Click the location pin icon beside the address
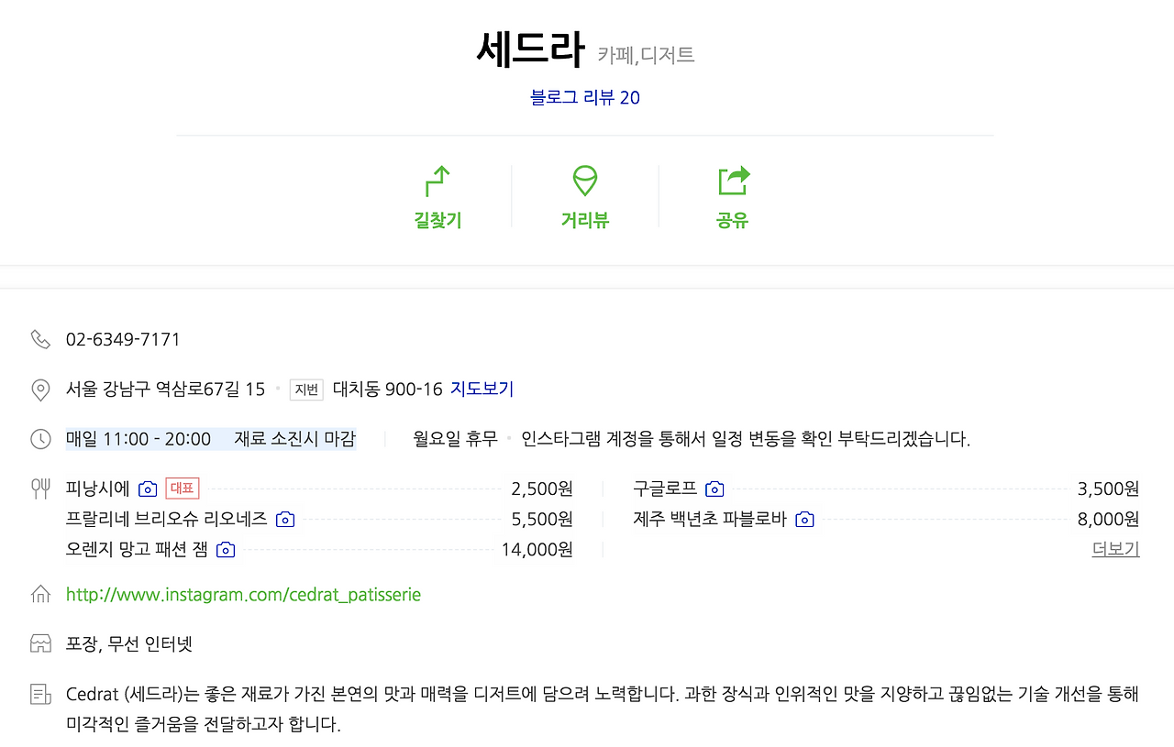The width and height of the screenshot is (1174, 747). click(40, 388)
